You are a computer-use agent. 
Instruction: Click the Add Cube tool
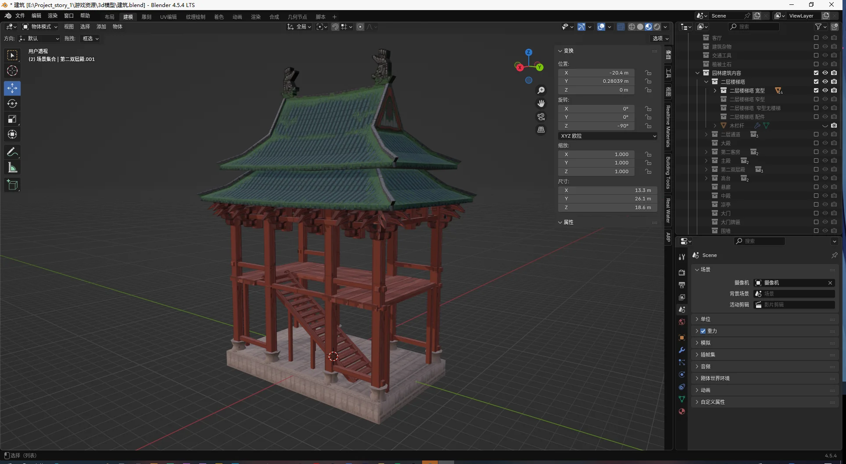12,185
